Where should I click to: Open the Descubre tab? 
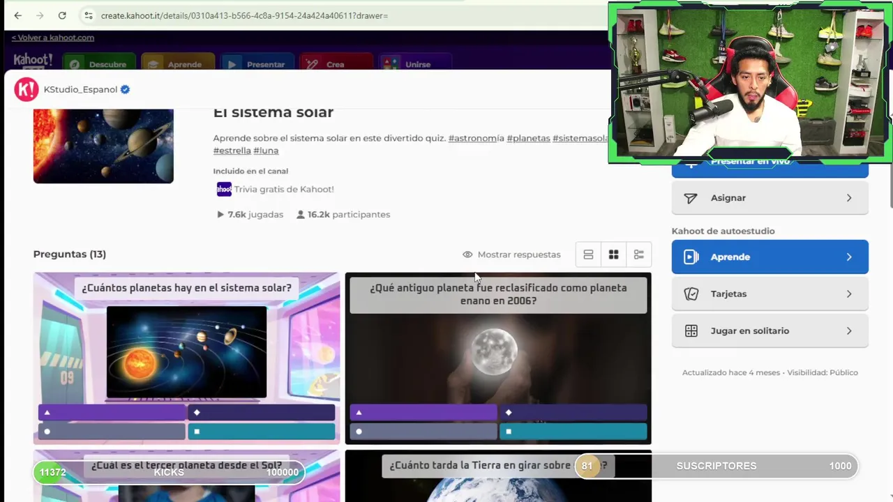click(100, 64)
